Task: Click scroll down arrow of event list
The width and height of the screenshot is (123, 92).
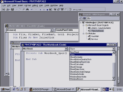Action: [x=114, y=79]
